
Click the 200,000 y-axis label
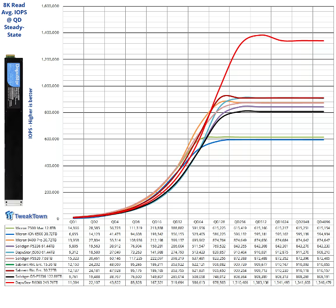[x=52, y=192]
